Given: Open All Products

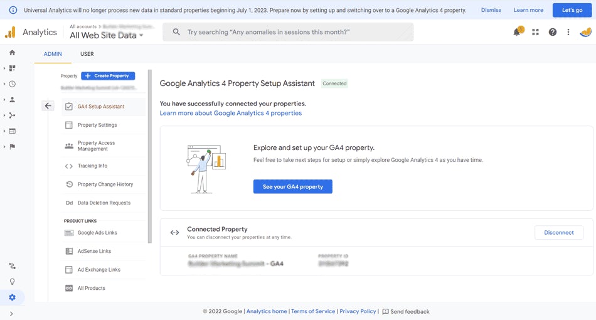Looking at the screenshot, I should pyautogui.click(x=104, y=288).
